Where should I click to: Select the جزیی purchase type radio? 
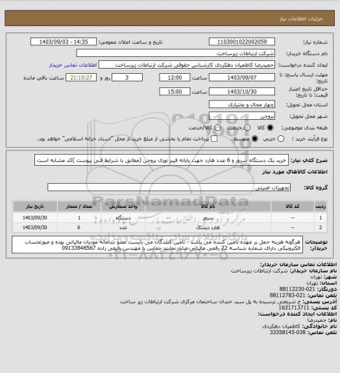[x=281, y=139]
